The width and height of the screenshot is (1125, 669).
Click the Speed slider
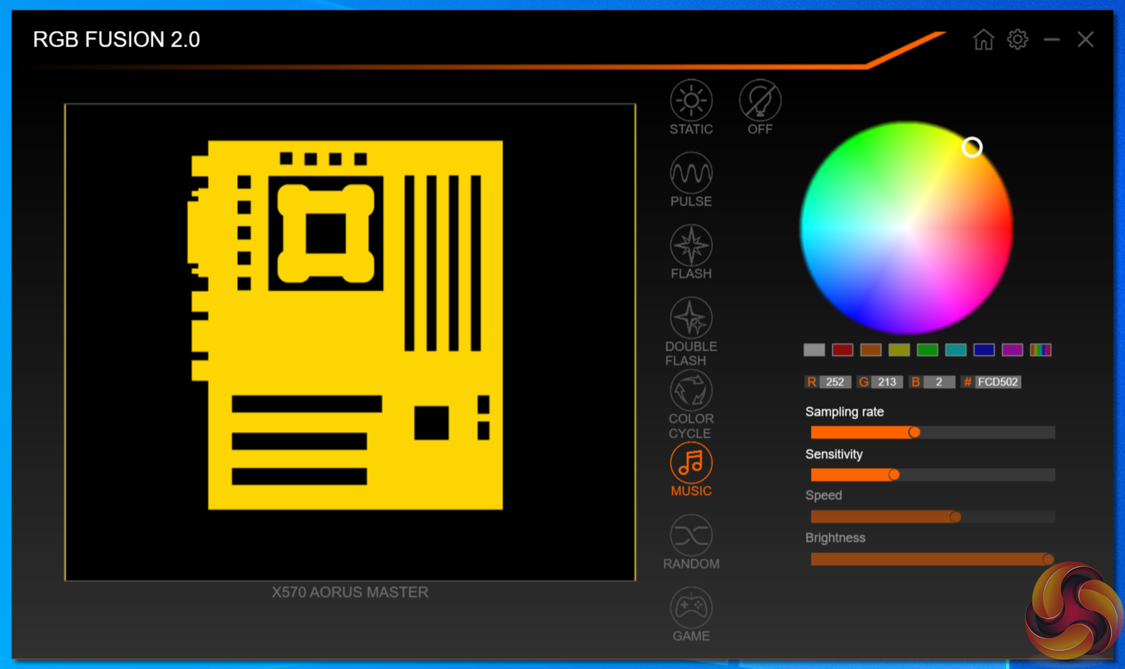coord(933,517)
